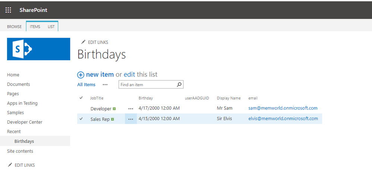This screenshot has height=180, width=372.
Task: Go to Home in left navigation
Action: [13, 75]
